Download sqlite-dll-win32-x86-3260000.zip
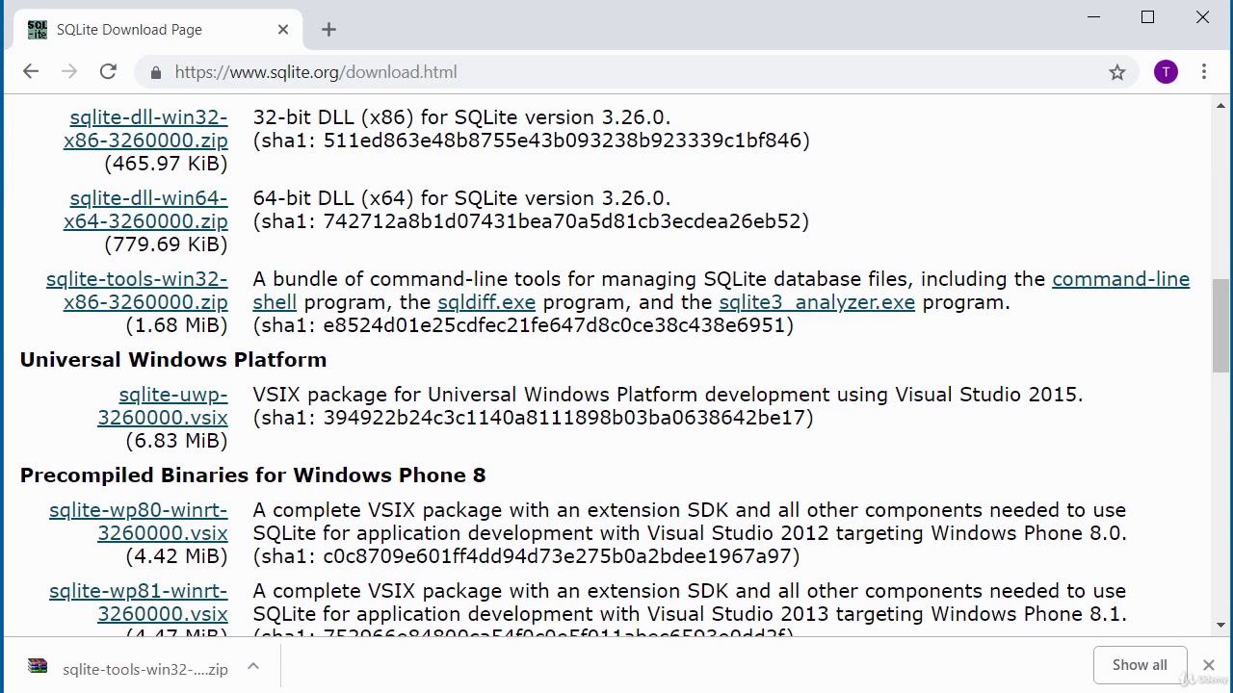The height and width of the screenshot is (693, 1233). click(x=146, y=129)
